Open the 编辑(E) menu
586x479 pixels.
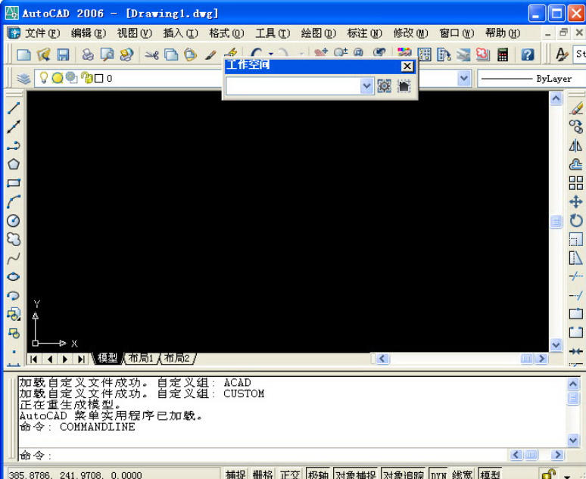pos(89,33)
